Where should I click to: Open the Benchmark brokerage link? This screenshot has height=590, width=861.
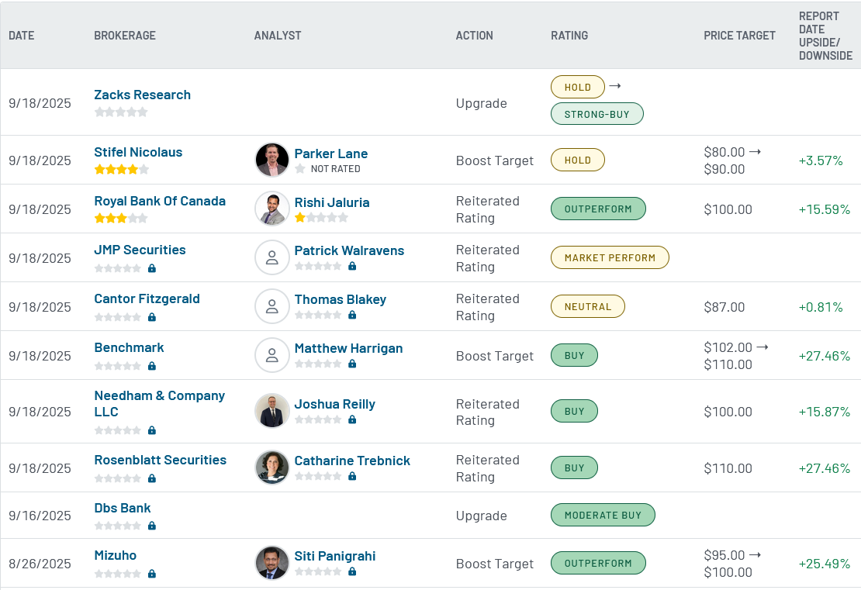coord(129,348)
